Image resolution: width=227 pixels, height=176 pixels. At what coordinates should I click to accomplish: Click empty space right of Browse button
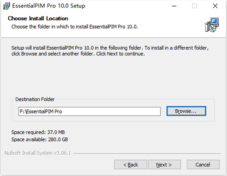click(x=210, y=111)
